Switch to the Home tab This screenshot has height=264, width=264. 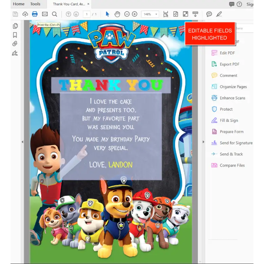(19, 4)
